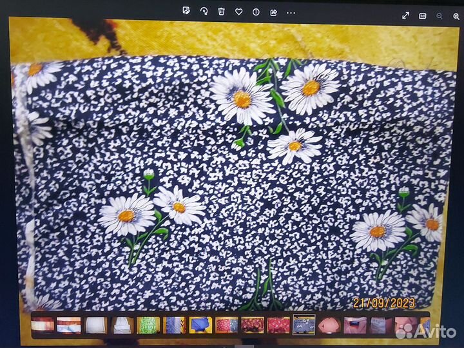Mark the photo as favorite with the heart
The image size is (464, 348).
(x=238, y=12)
